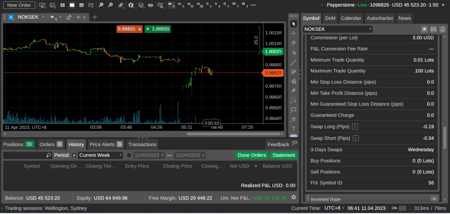Open the indicators layers menu
The image size is (450, 214).
click(141, 5)
